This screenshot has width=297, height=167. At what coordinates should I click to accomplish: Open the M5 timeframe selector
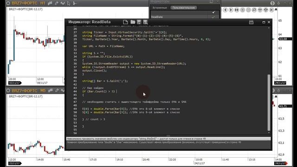point(43,90)
